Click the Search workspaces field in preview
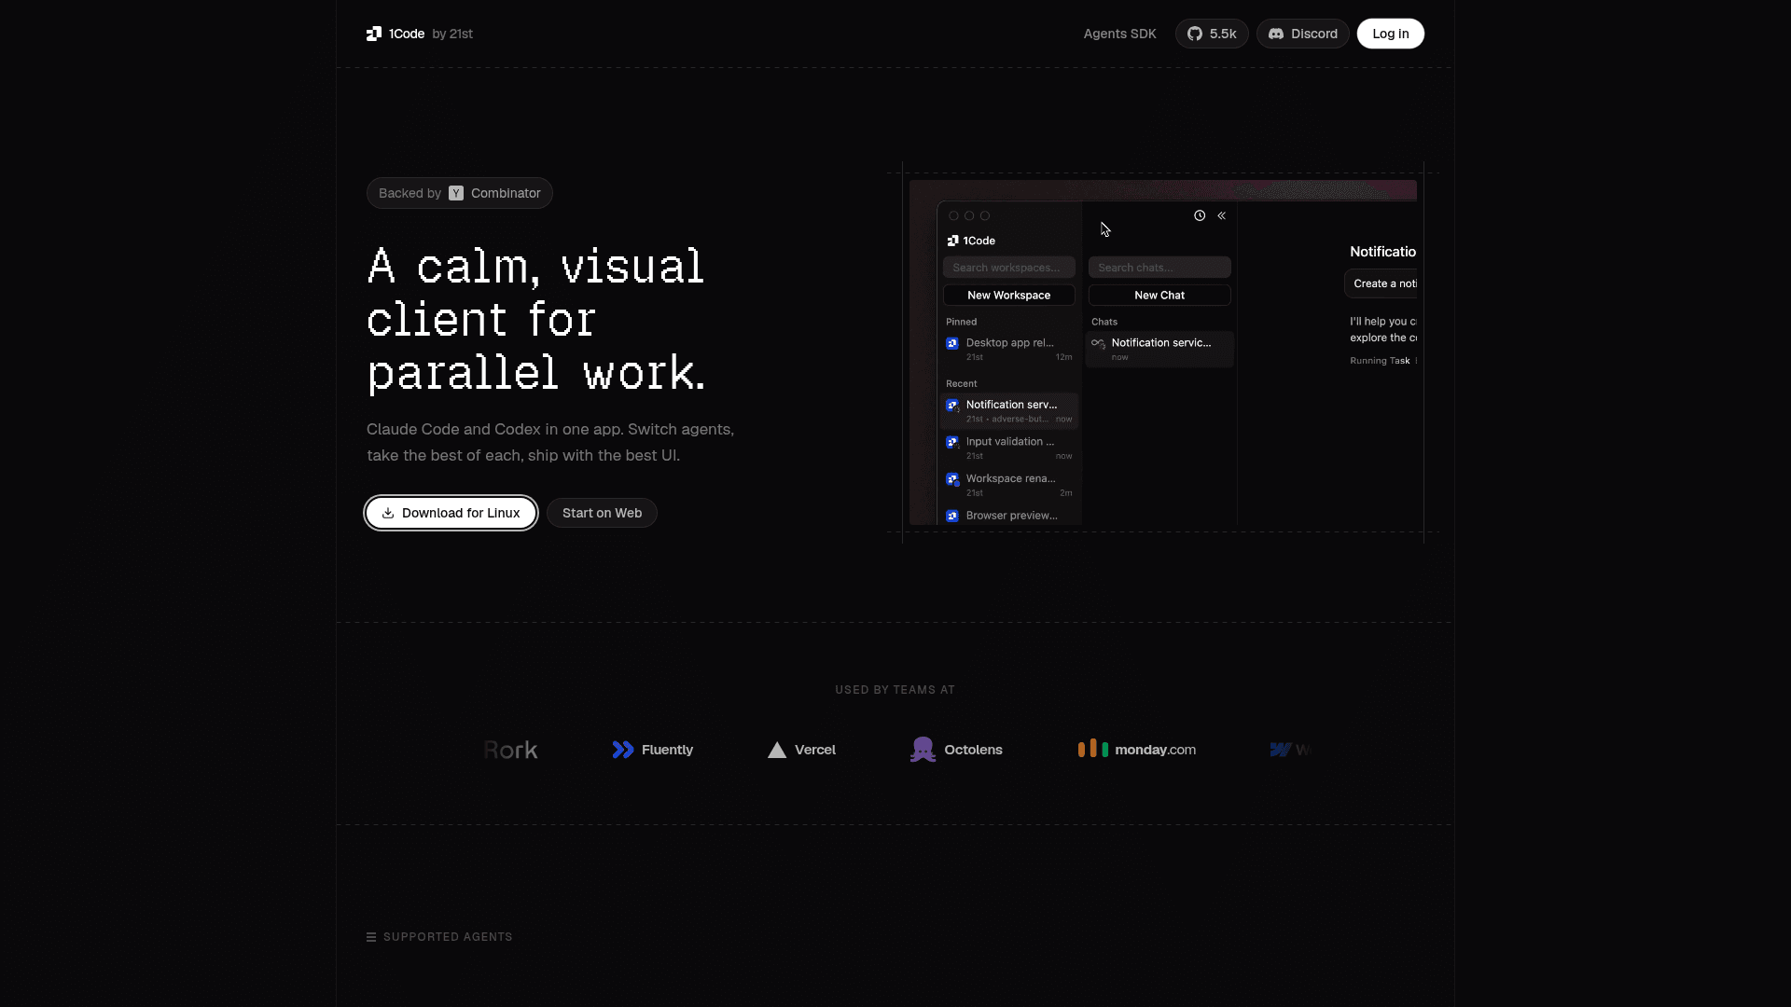The width and height of the screenshot is (1791, 1007). coord(1008,268)
